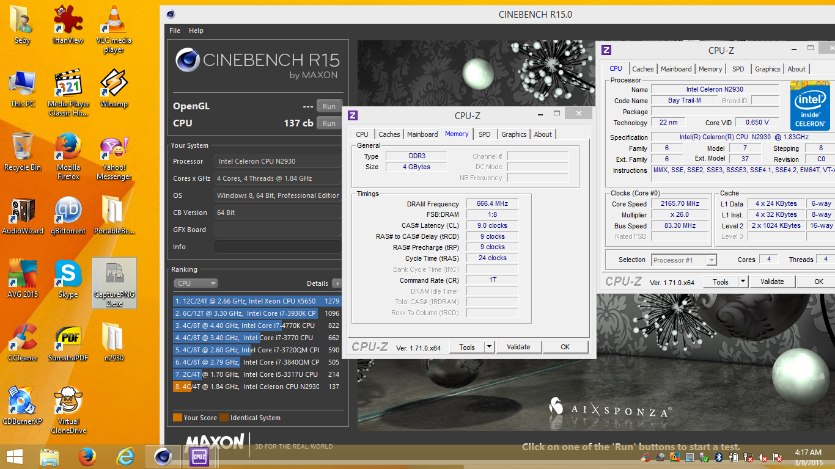The height and width of the screenshot is (469, 835).
Task: Open the n2930 folder on desktop
Action: 114,343
